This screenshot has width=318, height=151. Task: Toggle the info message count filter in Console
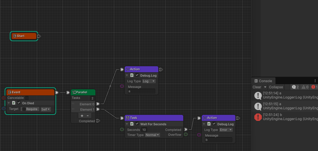295,87
